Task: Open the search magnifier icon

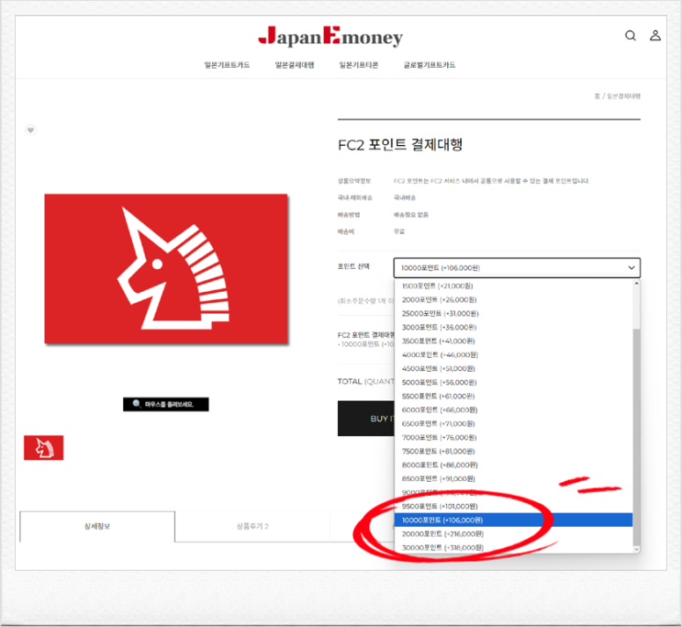Action: (631, 36)
